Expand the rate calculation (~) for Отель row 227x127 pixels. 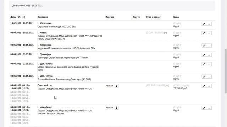click(x=166, y=33)
